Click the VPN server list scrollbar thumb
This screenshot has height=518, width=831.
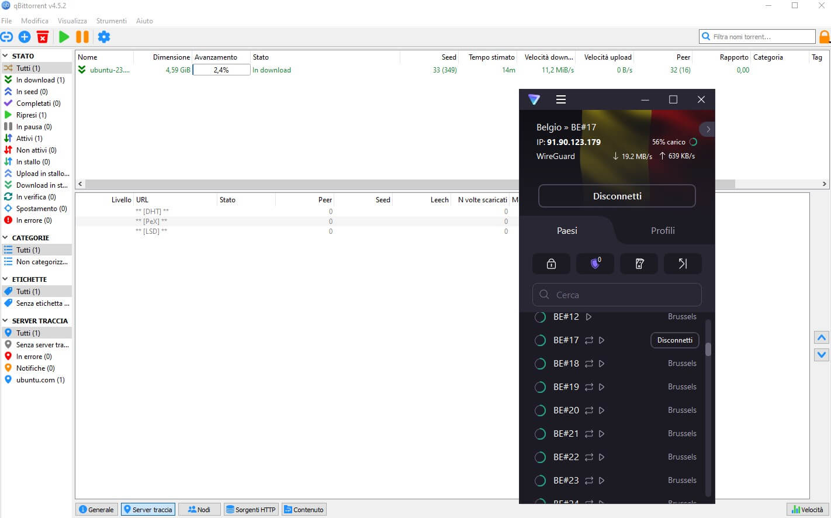[x=708, y=349]
